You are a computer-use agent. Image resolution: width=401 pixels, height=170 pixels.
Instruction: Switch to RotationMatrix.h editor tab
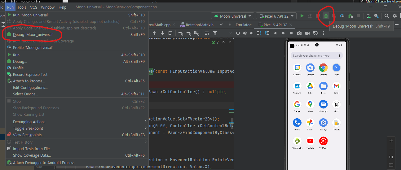(x=199, y=25)
